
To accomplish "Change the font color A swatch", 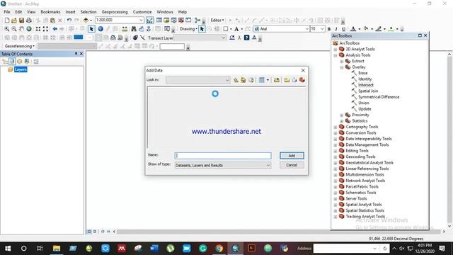I will pos(353,29).
